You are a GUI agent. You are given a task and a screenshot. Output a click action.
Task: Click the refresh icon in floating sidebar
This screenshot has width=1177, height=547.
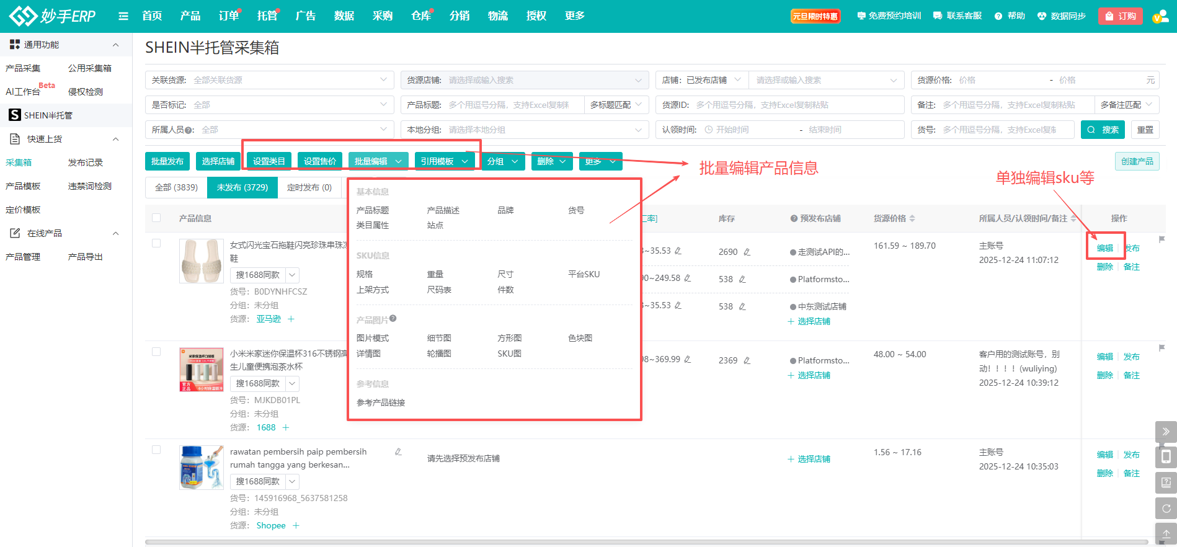(x=1166, y=509)
